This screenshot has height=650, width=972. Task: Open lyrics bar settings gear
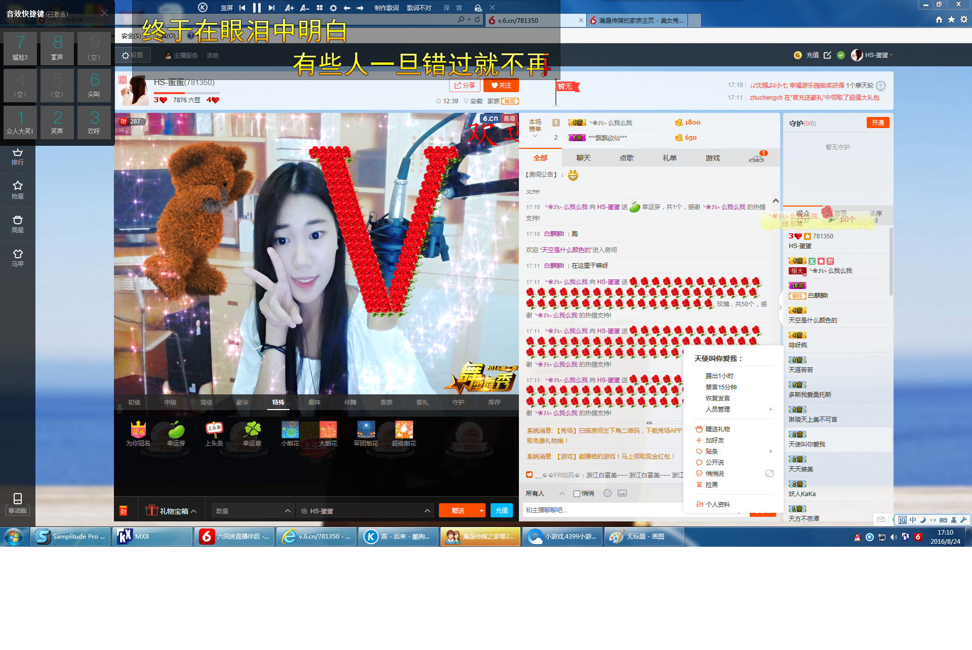click(x=333, y=8)
